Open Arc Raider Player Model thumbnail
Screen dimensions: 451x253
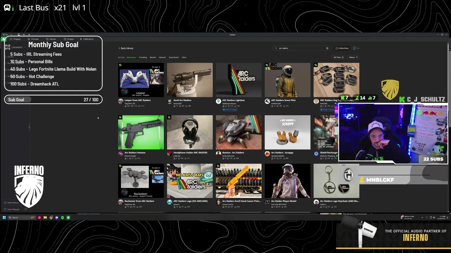click(288, 181)
